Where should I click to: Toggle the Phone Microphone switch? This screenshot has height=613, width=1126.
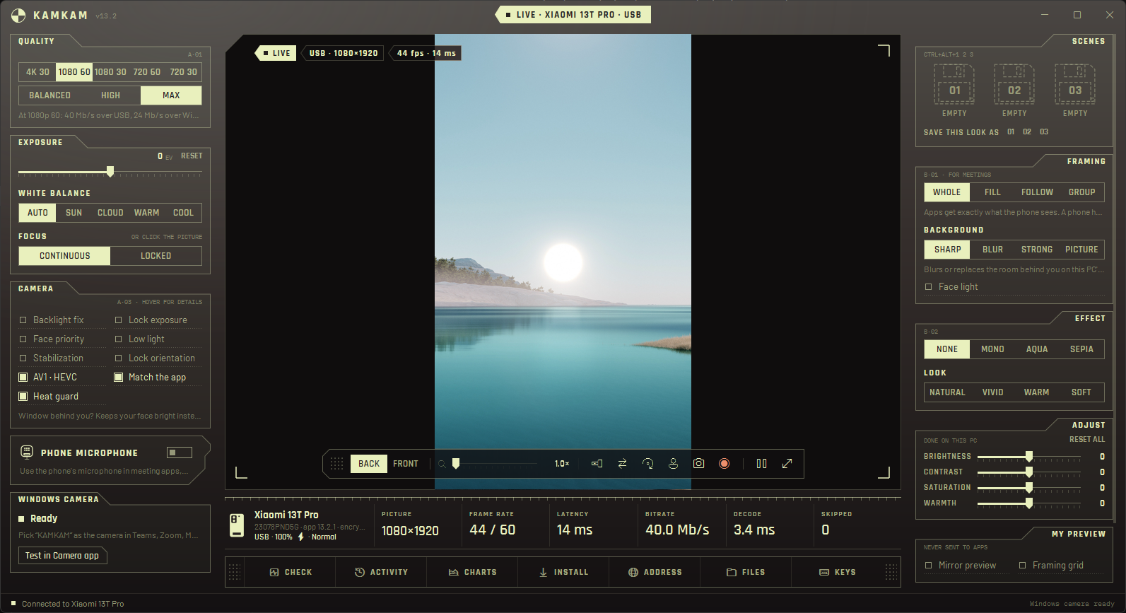(x=180, y=453)
